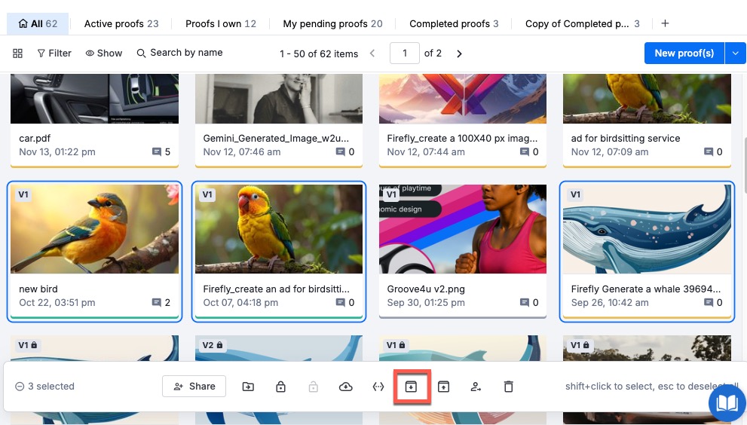This screenshot has width=747, height=425.
Task: Click the greyed-out unlock proofs icon
Action: coord(313,387)
